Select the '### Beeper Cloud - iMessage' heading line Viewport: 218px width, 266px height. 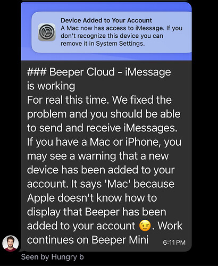pos(99,72)
